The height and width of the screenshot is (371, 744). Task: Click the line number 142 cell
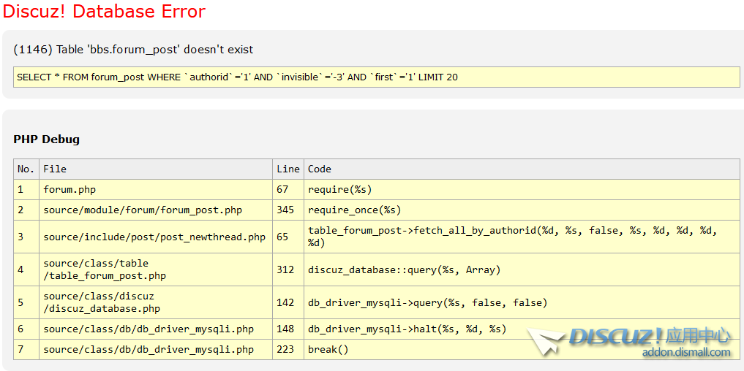[x=288, y=302]
